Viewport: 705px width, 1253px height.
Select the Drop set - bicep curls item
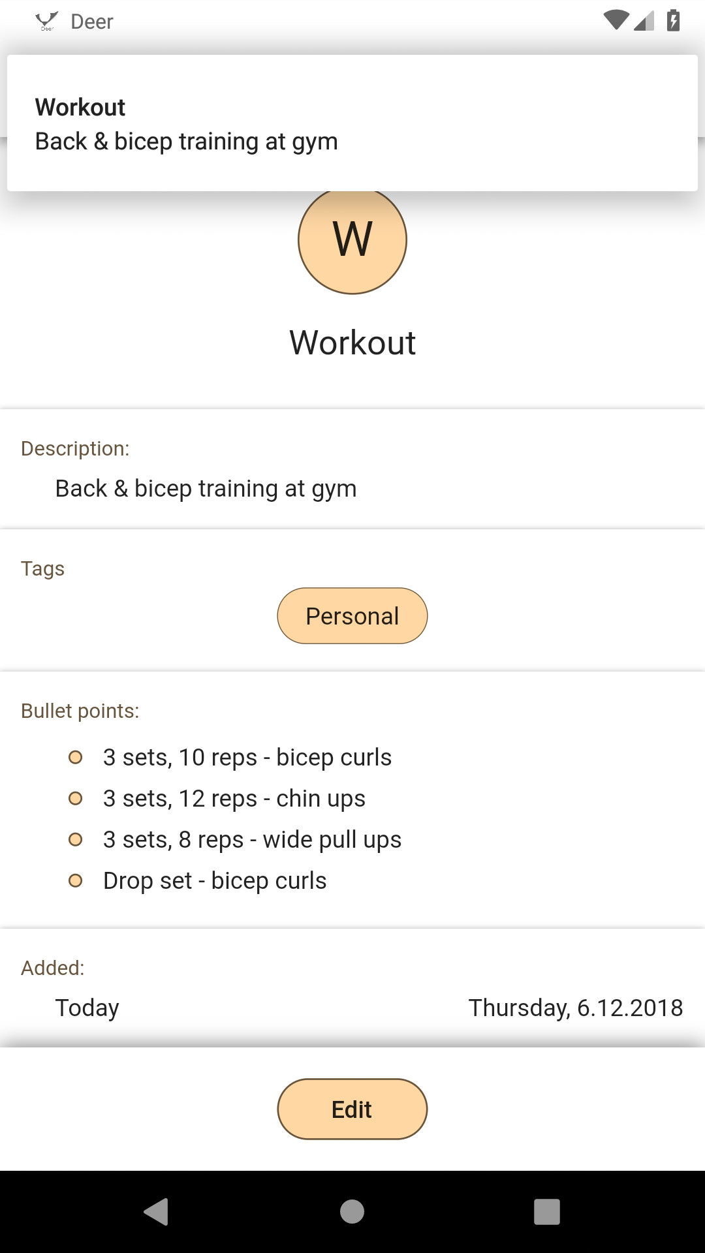click(215, 880)
